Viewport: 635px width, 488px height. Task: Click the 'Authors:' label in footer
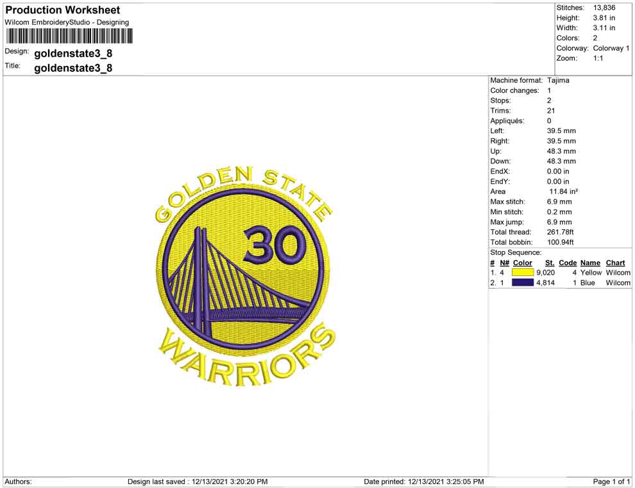click(x=18, y=482)
